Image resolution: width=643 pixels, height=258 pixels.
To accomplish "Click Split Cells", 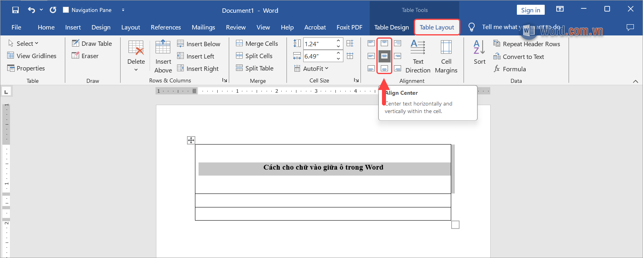I will tap(254, 56).
